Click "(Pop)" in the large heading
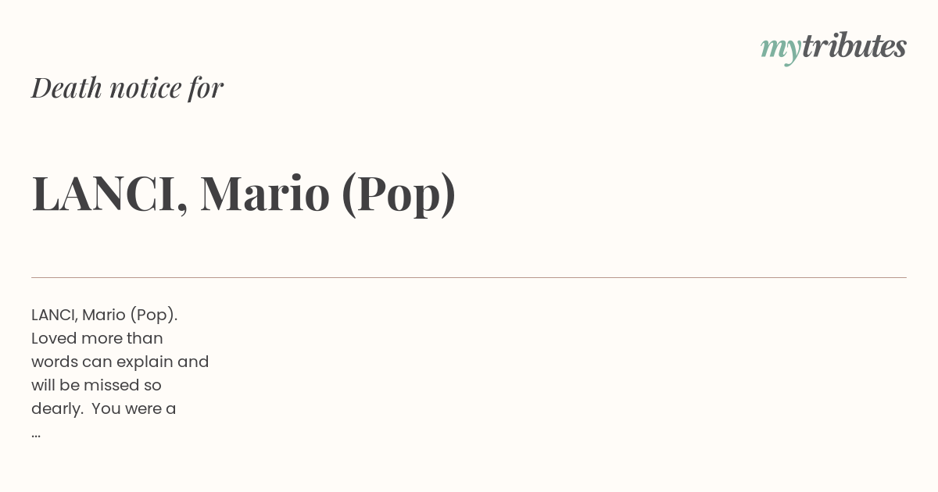Screen dimensions: 938x492 tap(399, 193)
